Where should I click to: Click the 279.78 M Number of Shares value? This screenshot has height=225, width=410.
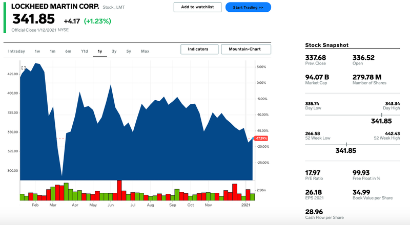click(367, 77)
